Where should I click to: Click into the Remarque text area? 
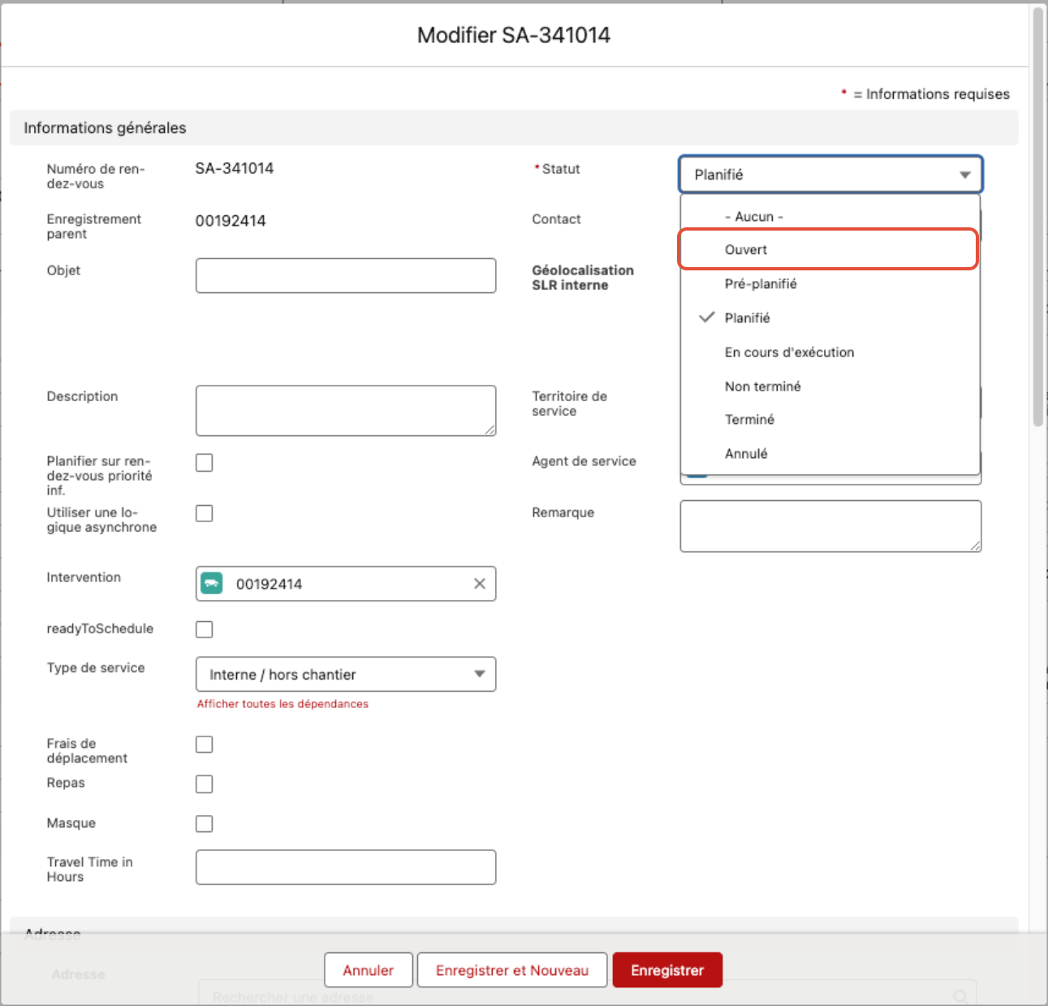(830, 526)
